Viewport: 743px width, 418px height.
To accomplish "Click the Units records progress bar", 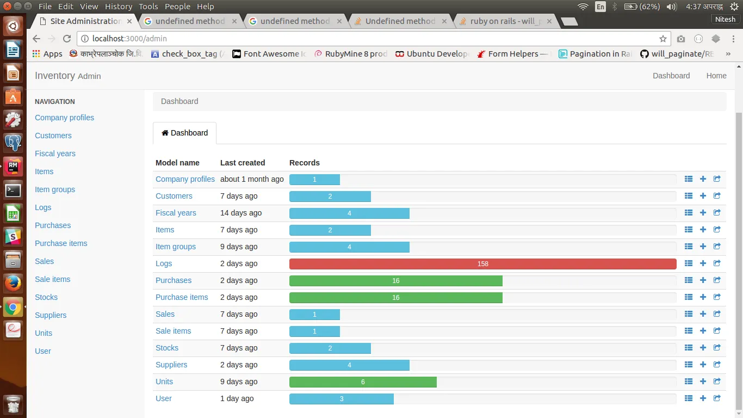I will tap(363, 382).
